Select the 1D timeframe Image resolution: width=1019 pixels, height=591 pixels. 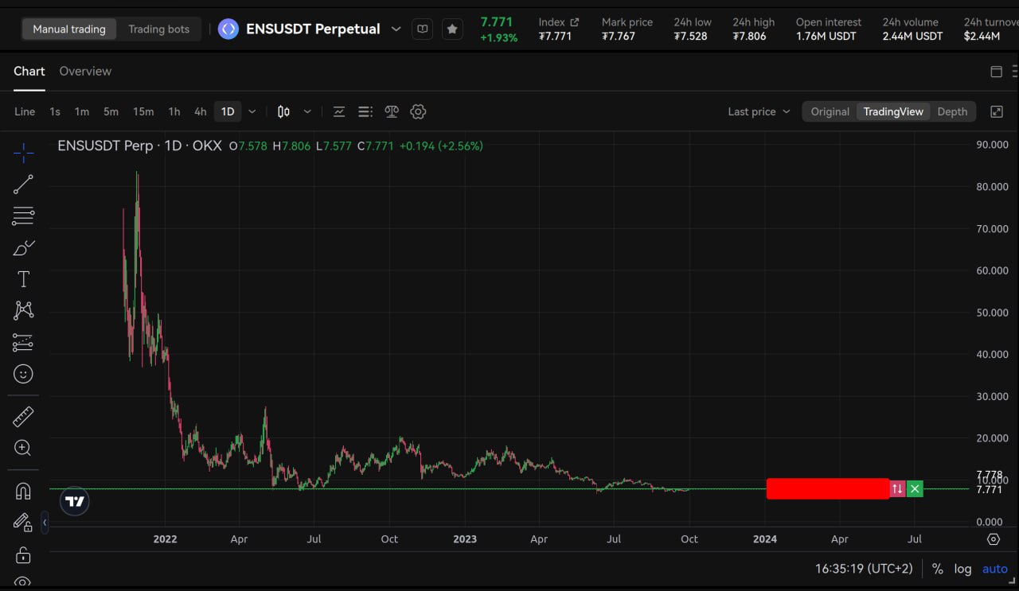[x=228, y=111]
